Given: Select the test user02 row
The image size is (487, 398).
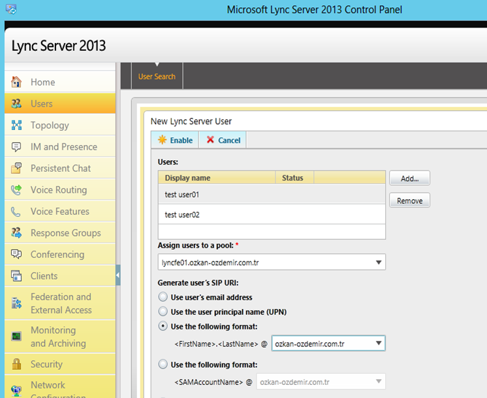Looking at the screenshot, I should [272, 214].
